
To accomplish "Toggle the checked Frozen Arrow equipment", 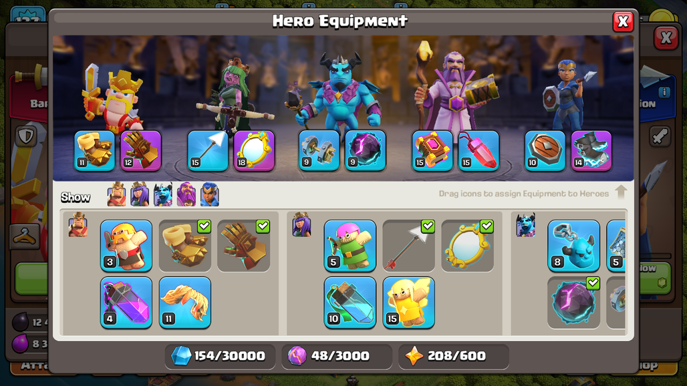I will 408,246.
